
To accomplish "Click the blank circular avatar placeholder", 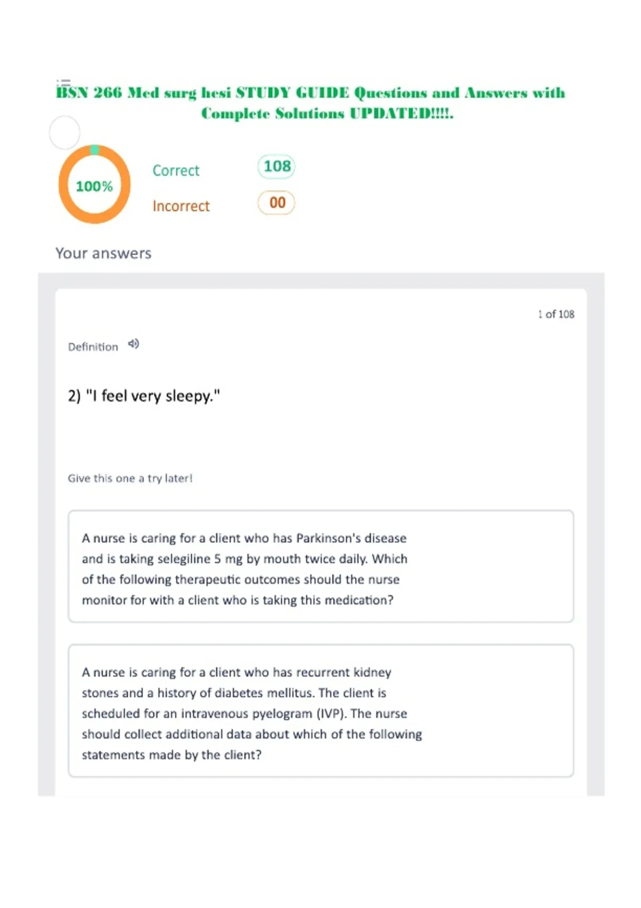I will pyautogui.click(x=65, y=132).
